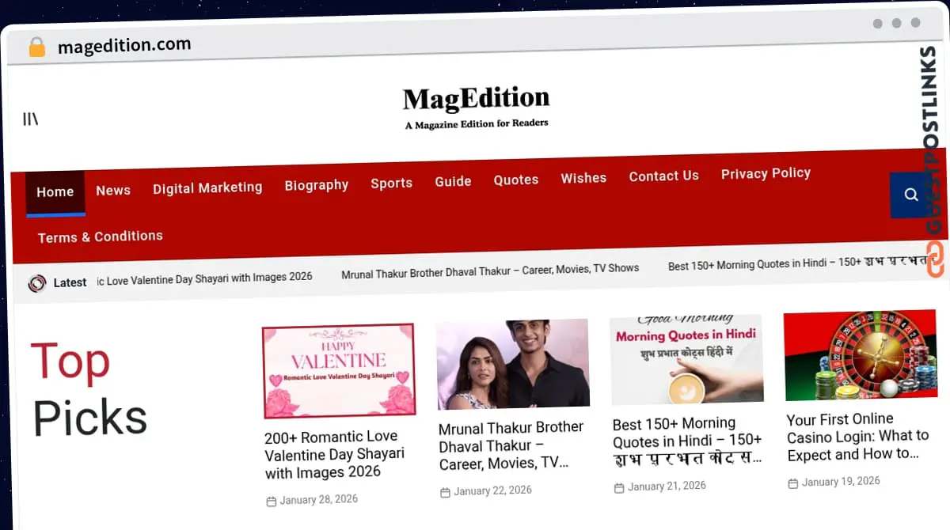The image size is (950, 530).
Task: Click the calendar icon beside January 28, 2026
Action: 272,502
